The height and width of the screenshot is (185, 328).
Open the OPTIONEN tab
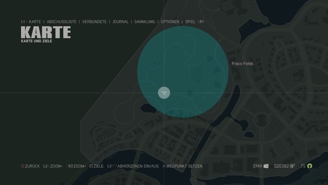[x=170, y=22]
